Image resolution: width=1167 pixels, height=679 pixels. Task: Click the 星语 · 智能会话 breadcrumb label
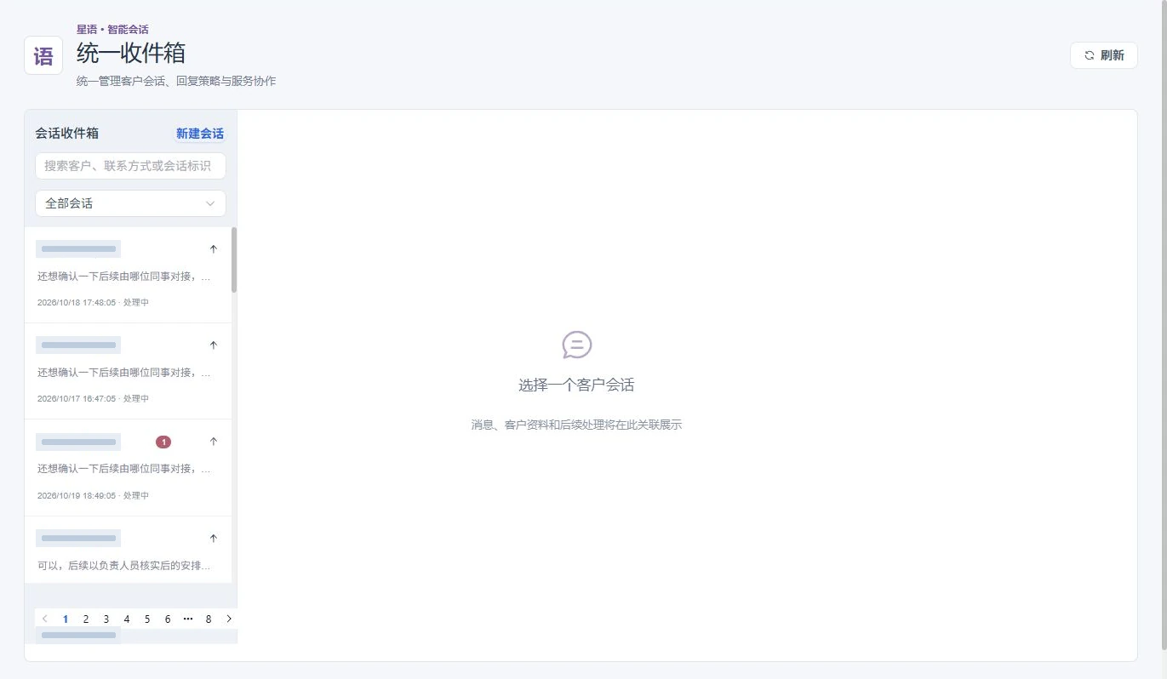(x=112, y=29)
